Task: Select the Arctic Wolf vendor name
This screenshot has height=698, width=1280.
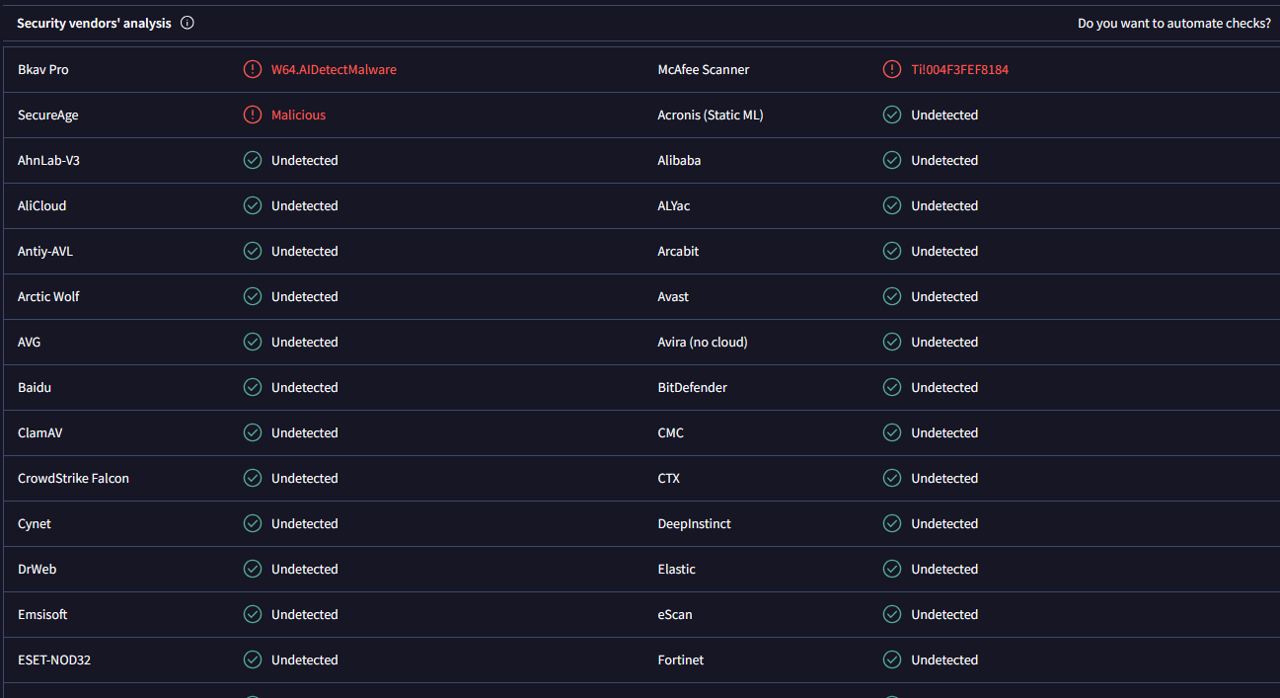Action: (x=48, y=296)
